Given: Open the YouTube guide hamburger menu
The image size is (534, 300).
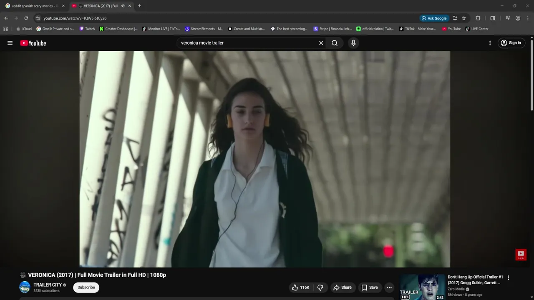Looking at the screenshot, I should 10,43.
